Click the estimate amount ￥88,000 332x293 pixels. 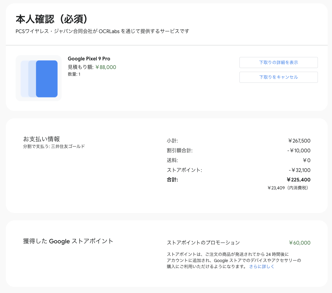106,67
